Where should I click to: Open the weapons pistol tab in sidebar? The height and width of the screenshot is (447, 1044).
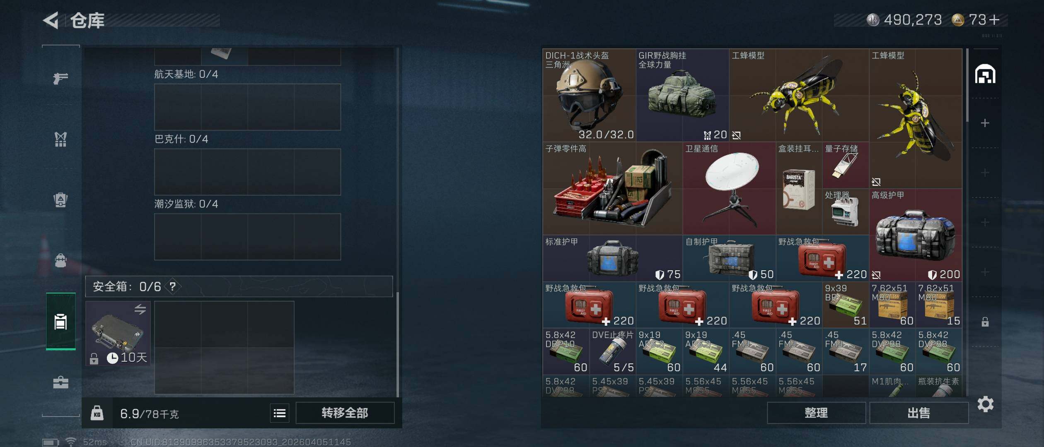click(x=60, y=78)
